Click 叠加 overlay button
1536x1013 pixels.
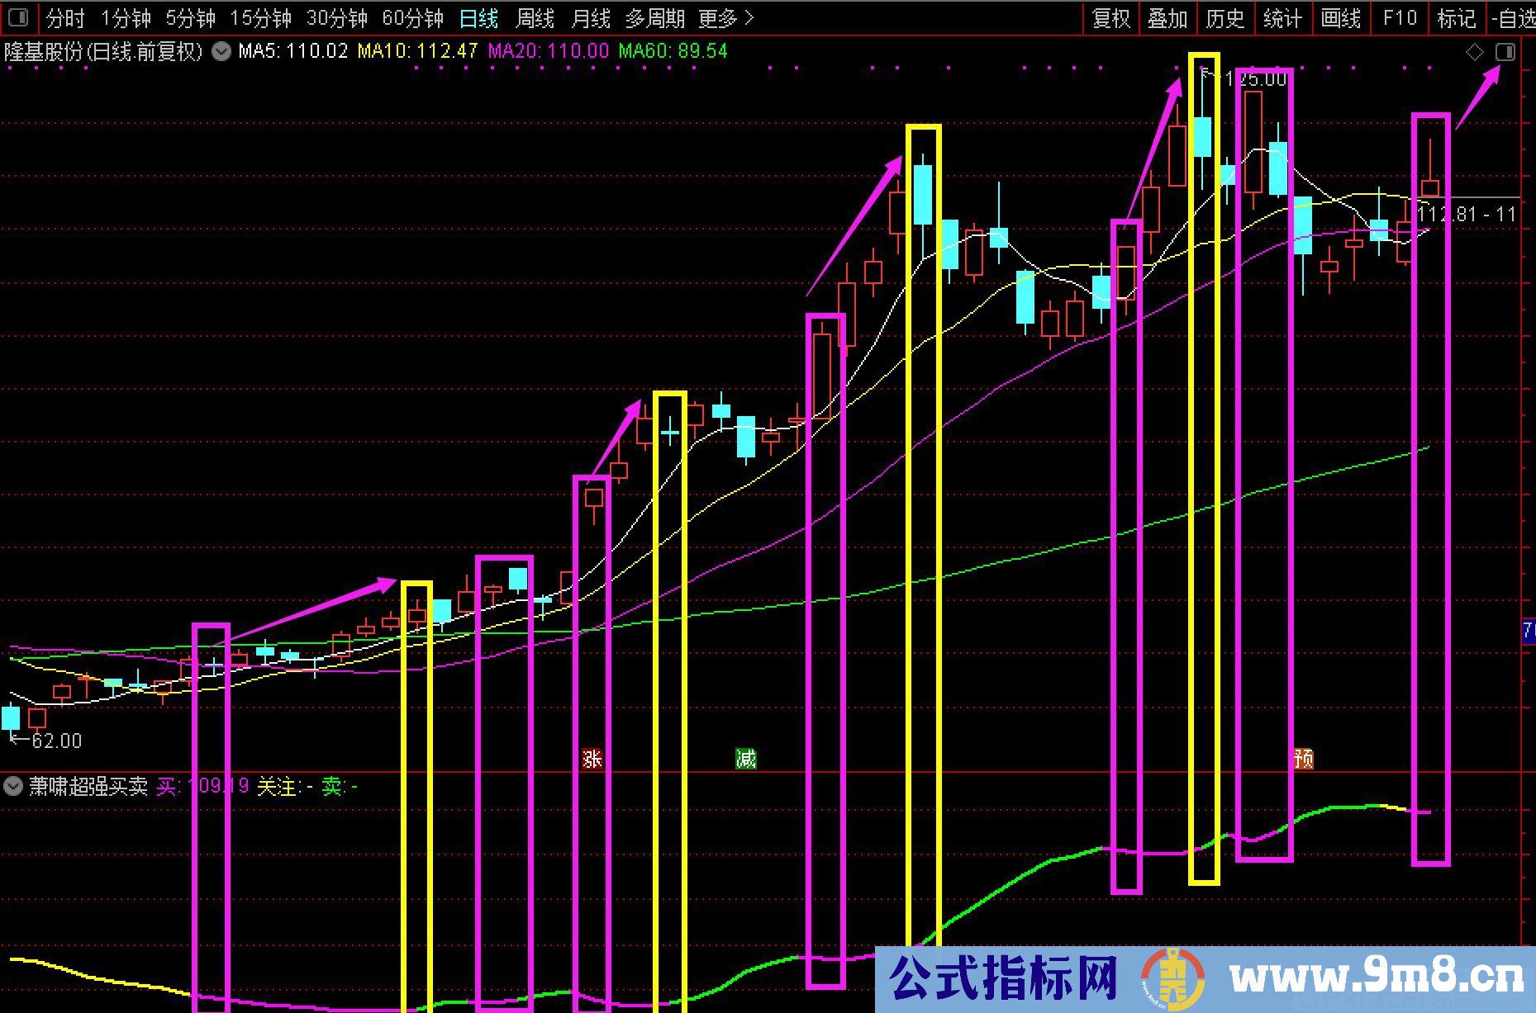click(1167, 18)
